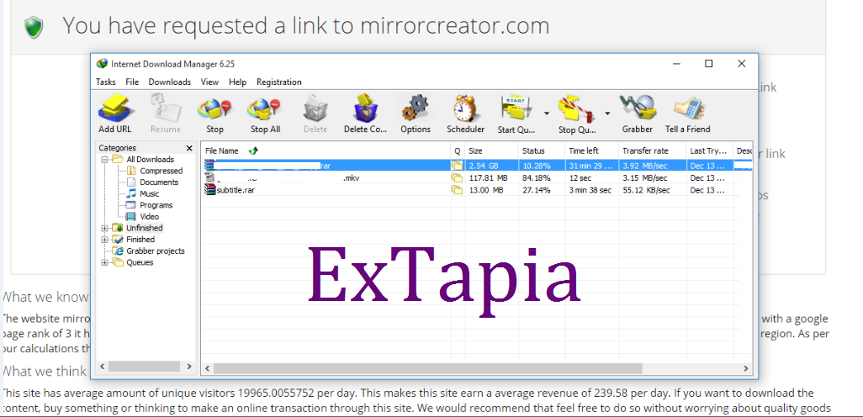Open the Registration menu
The width and height of the screenshot is (863, 417).
(x=279, y=82)
